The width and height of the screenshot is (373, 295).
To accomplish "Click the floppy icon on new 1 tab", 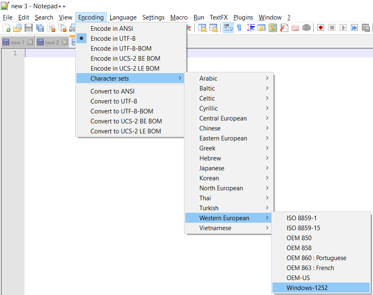I will (6, 42).
